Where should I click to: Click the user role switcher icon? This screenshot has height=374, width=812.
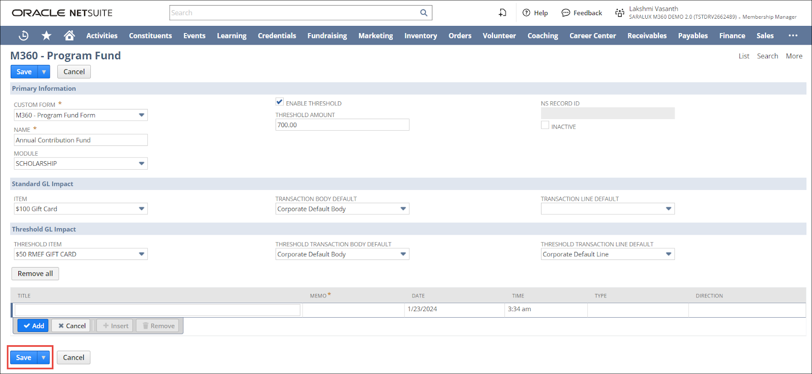[620, 13]
